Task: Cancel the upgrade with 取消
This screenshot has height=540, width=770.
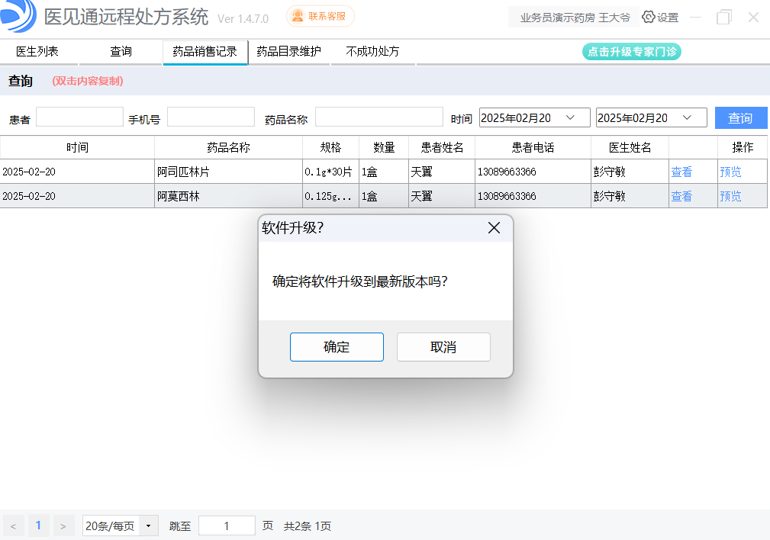Action: click(443, 347)
